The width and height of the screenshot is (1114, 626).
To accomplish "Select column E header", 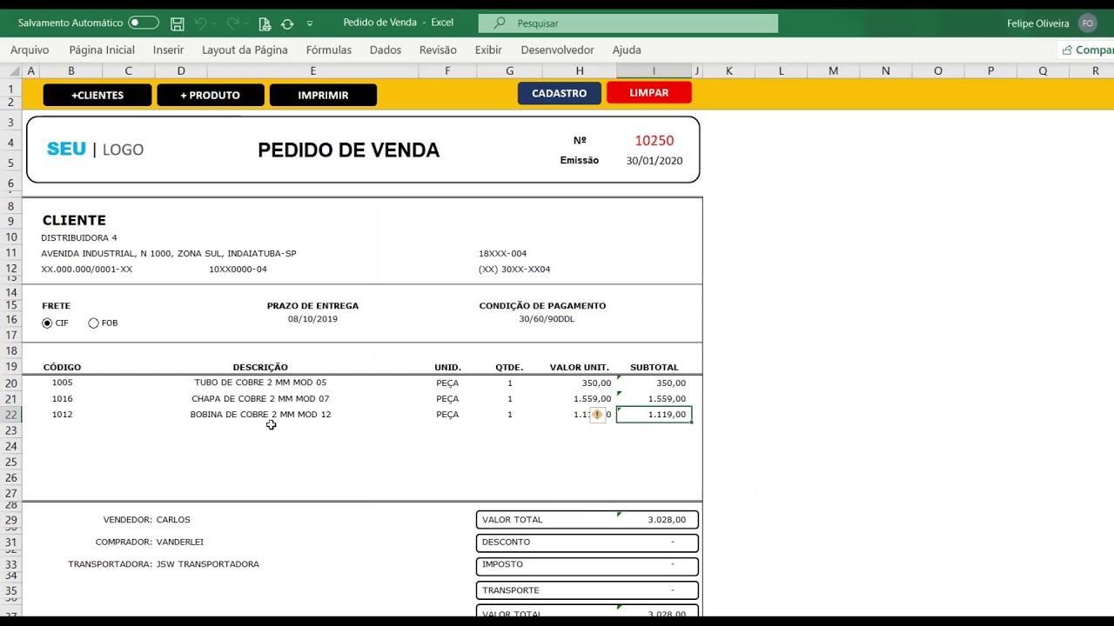I will pos(312,71).
